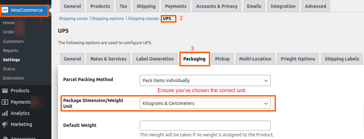
Task: Click the Analytics bar chart icon
Action: 5,113
